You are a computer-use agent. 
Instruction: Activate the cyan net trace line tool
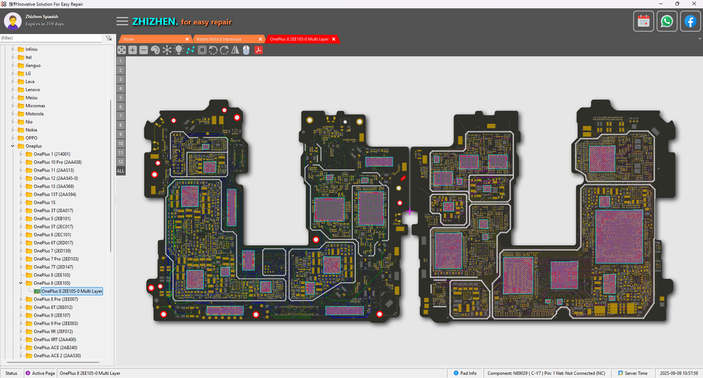[x=190, y=50]
